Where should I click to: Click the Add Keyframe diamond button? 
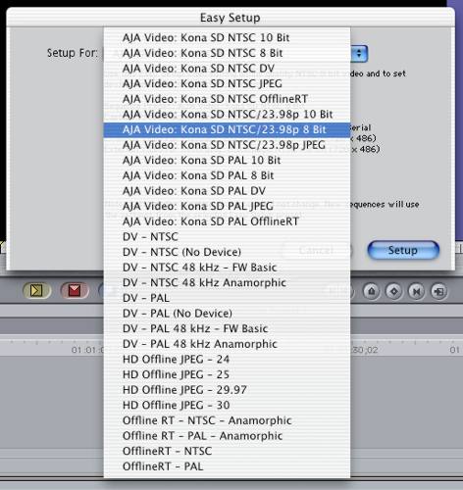[x=393, y=291]
